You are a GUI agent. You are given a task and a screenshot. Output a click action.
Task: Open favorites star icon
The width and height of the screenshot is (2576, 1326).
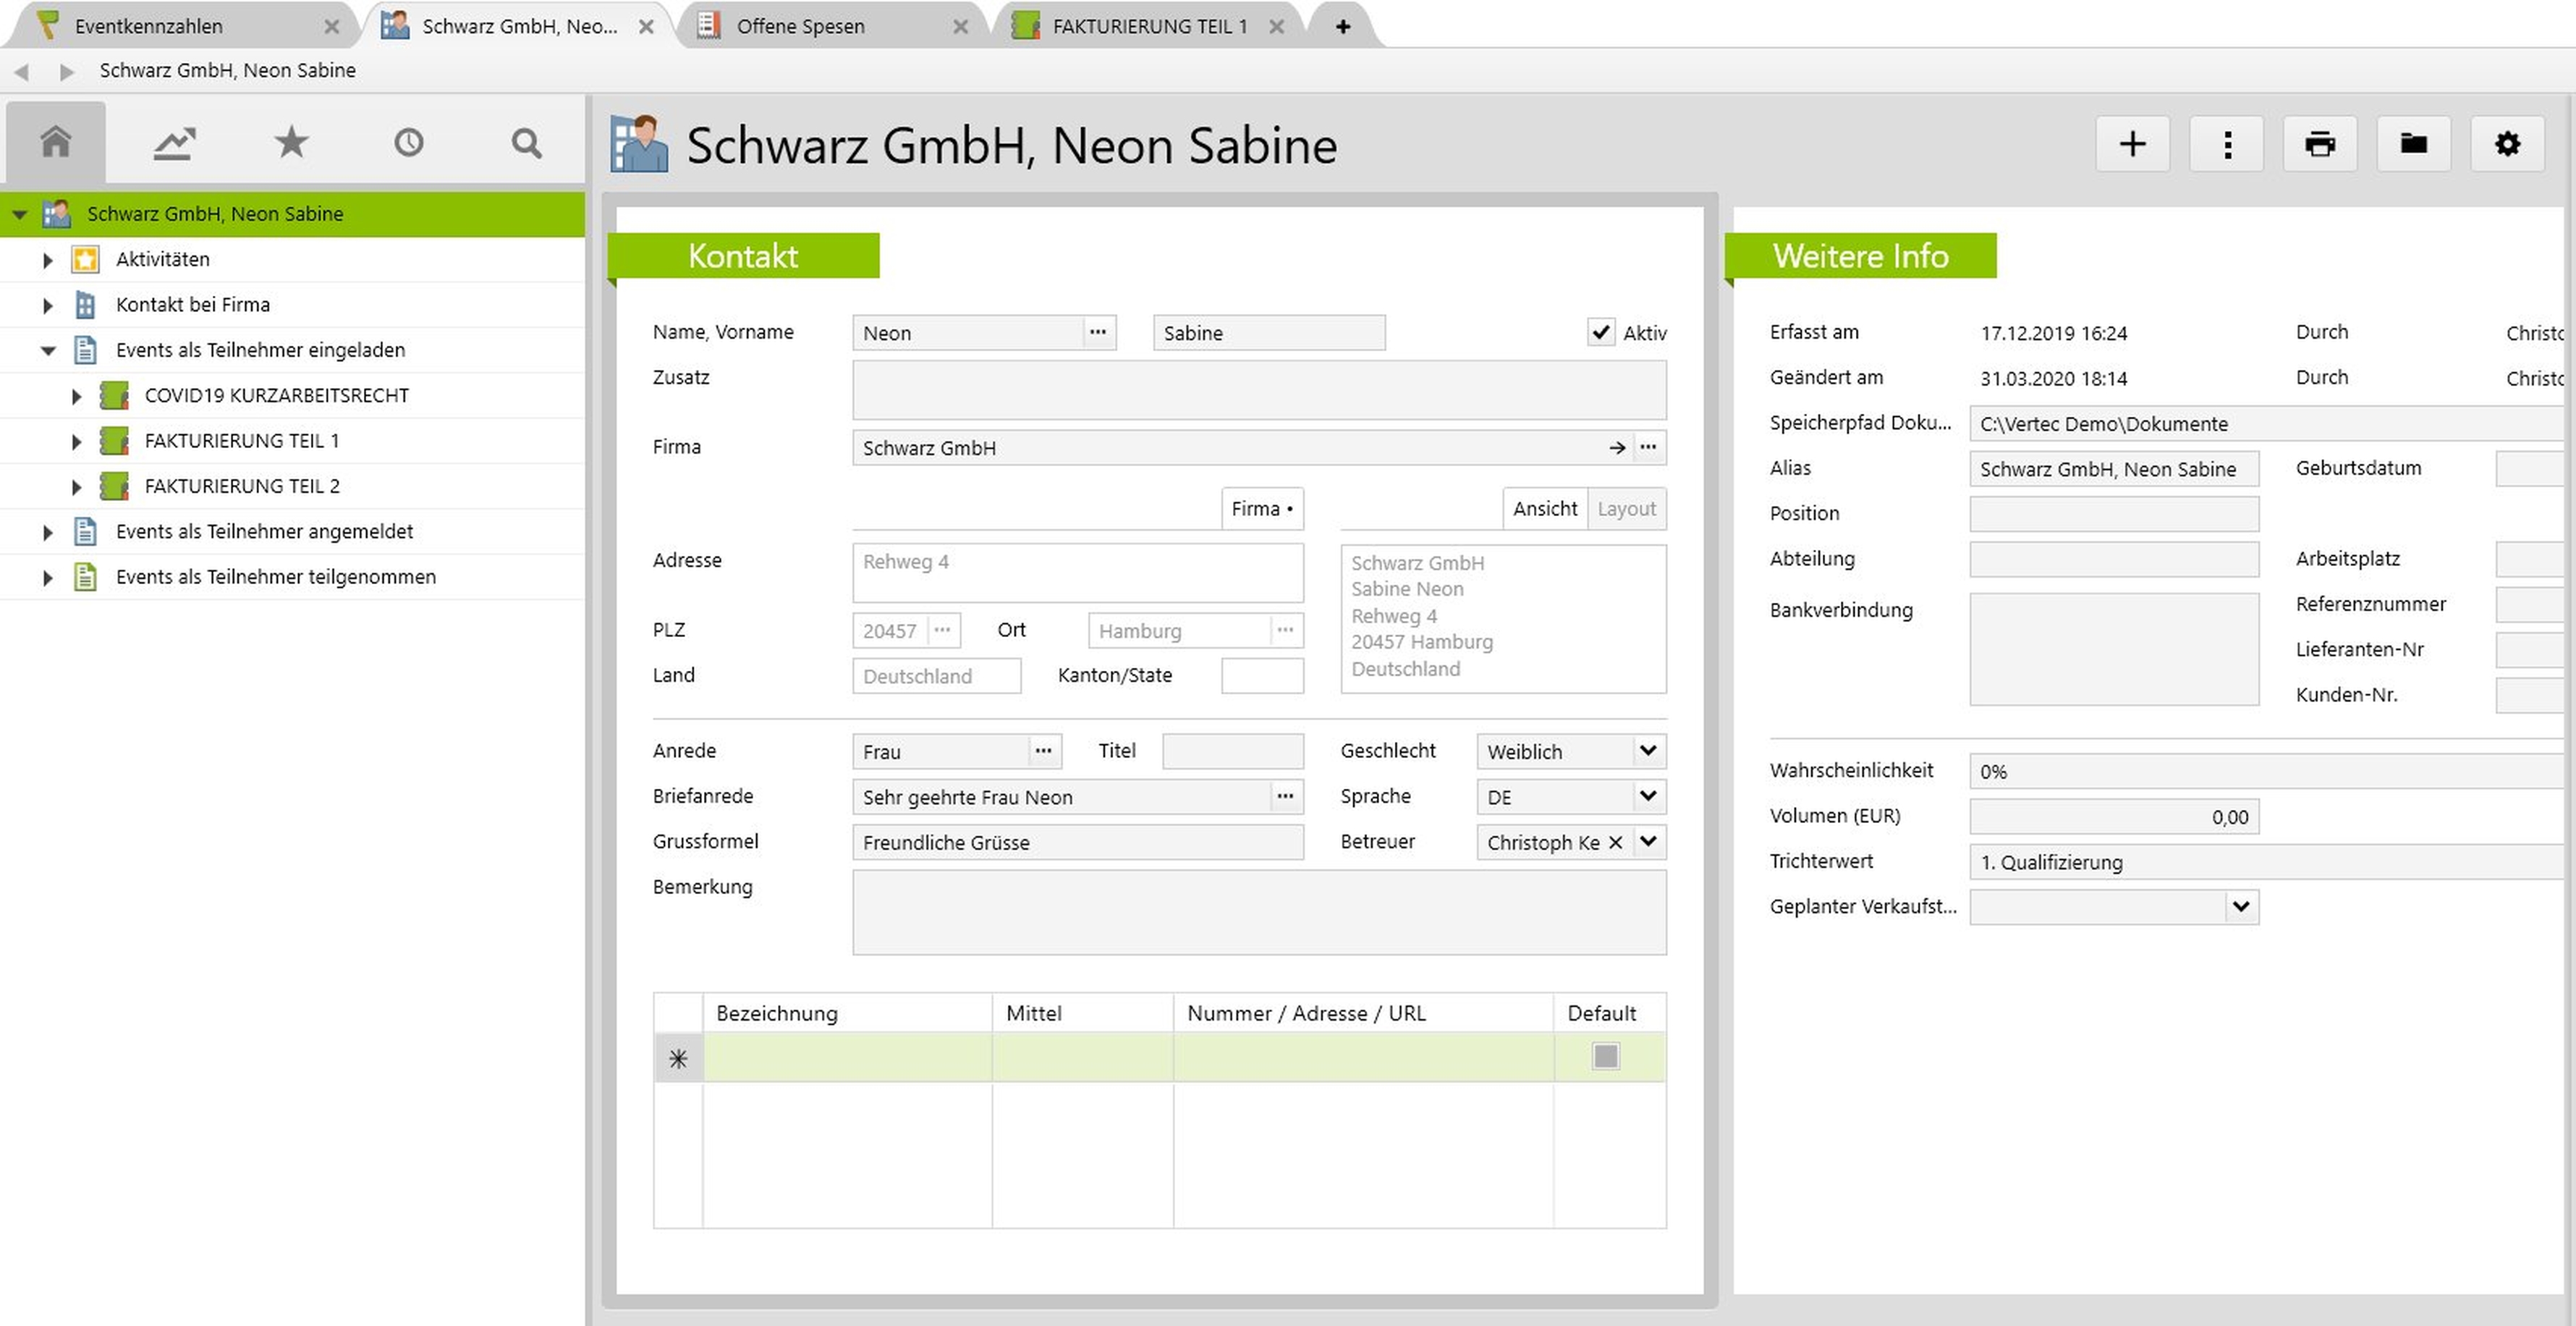click(291, 142)
